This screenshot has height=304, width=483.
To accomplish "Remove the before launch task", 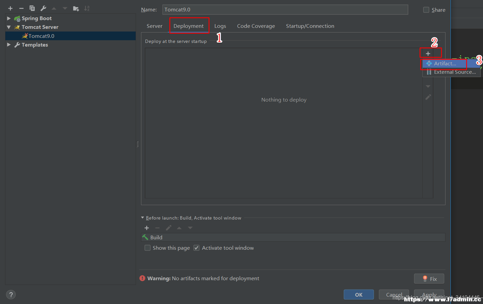I will click(157, 228).
